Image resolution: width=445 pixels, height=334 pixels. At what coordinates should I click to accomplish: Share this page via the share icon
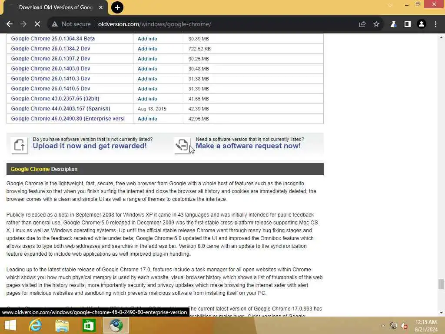point(362,24)
